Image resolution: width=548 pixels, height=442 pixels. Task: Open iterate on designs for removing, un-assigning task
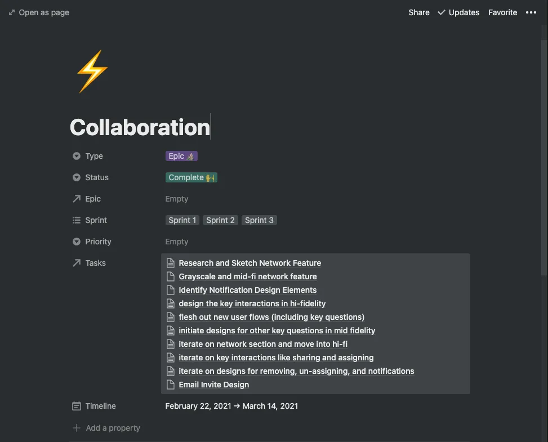coord(296,371)
